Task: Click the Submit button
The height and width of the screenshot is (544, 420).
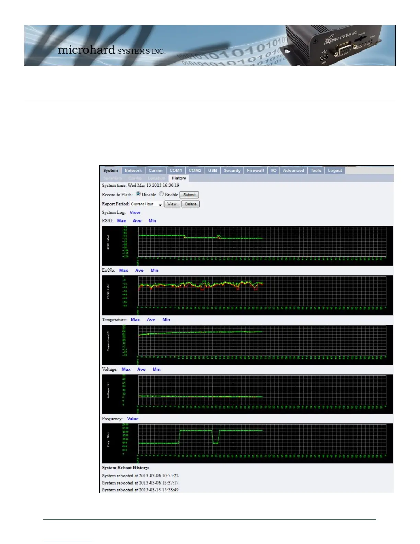Action: (189, 195)
